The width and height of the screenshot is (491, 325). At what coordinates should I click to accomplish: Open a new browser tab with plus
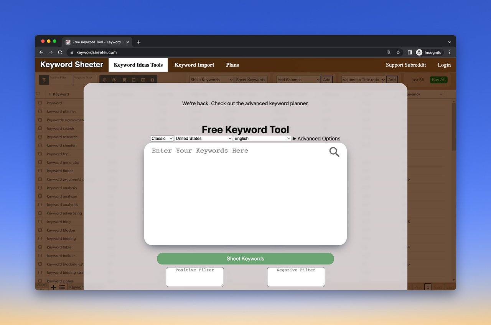tap(139, 42)
